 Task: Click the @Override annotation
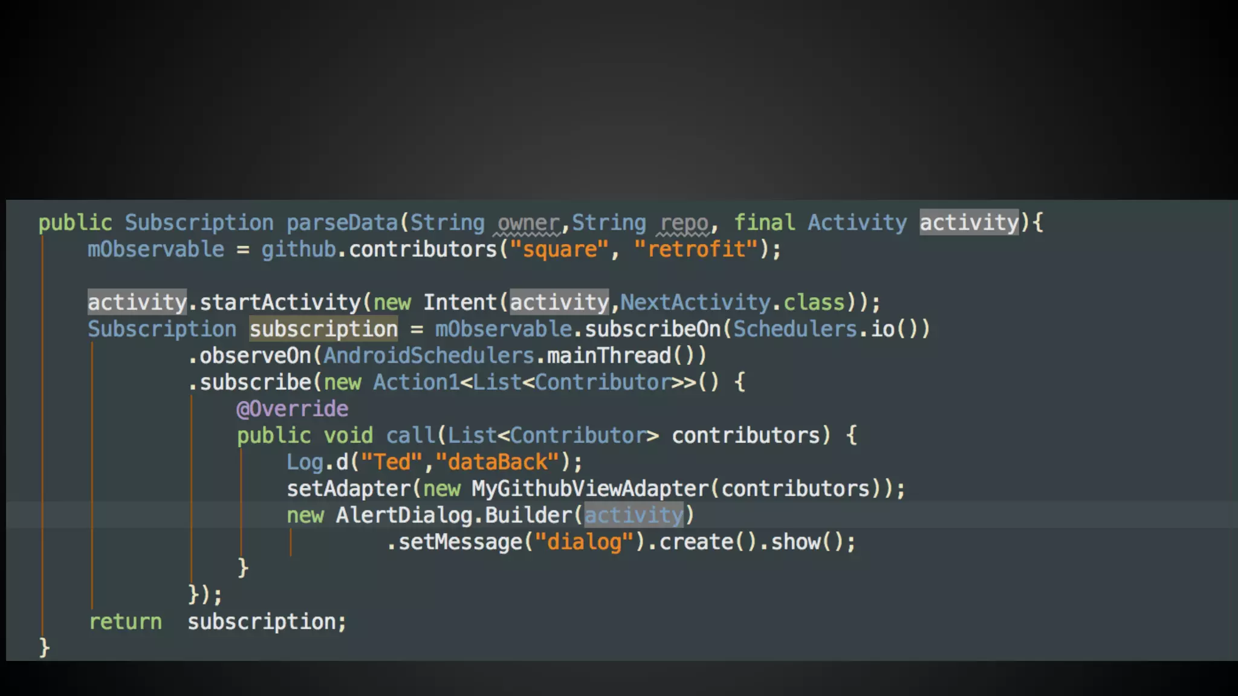(292, 409)
